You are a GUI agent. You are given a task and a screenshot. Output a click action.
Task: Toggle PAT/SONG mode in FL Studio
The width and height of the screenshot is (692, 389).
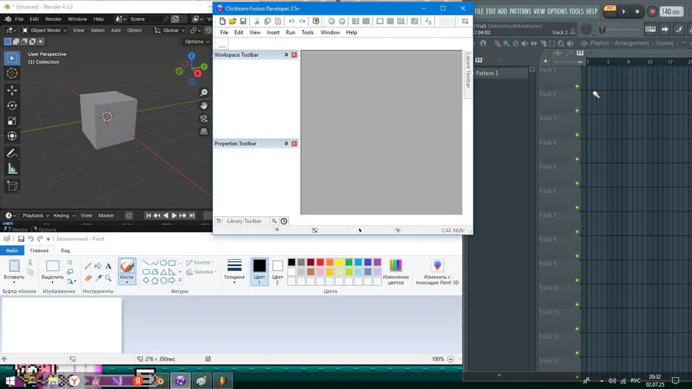(x=610, y=12)
